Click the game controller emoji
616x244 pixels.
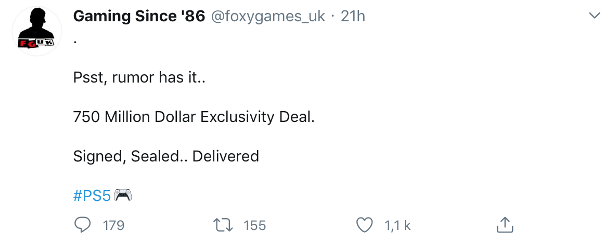(x=123, y=195)
